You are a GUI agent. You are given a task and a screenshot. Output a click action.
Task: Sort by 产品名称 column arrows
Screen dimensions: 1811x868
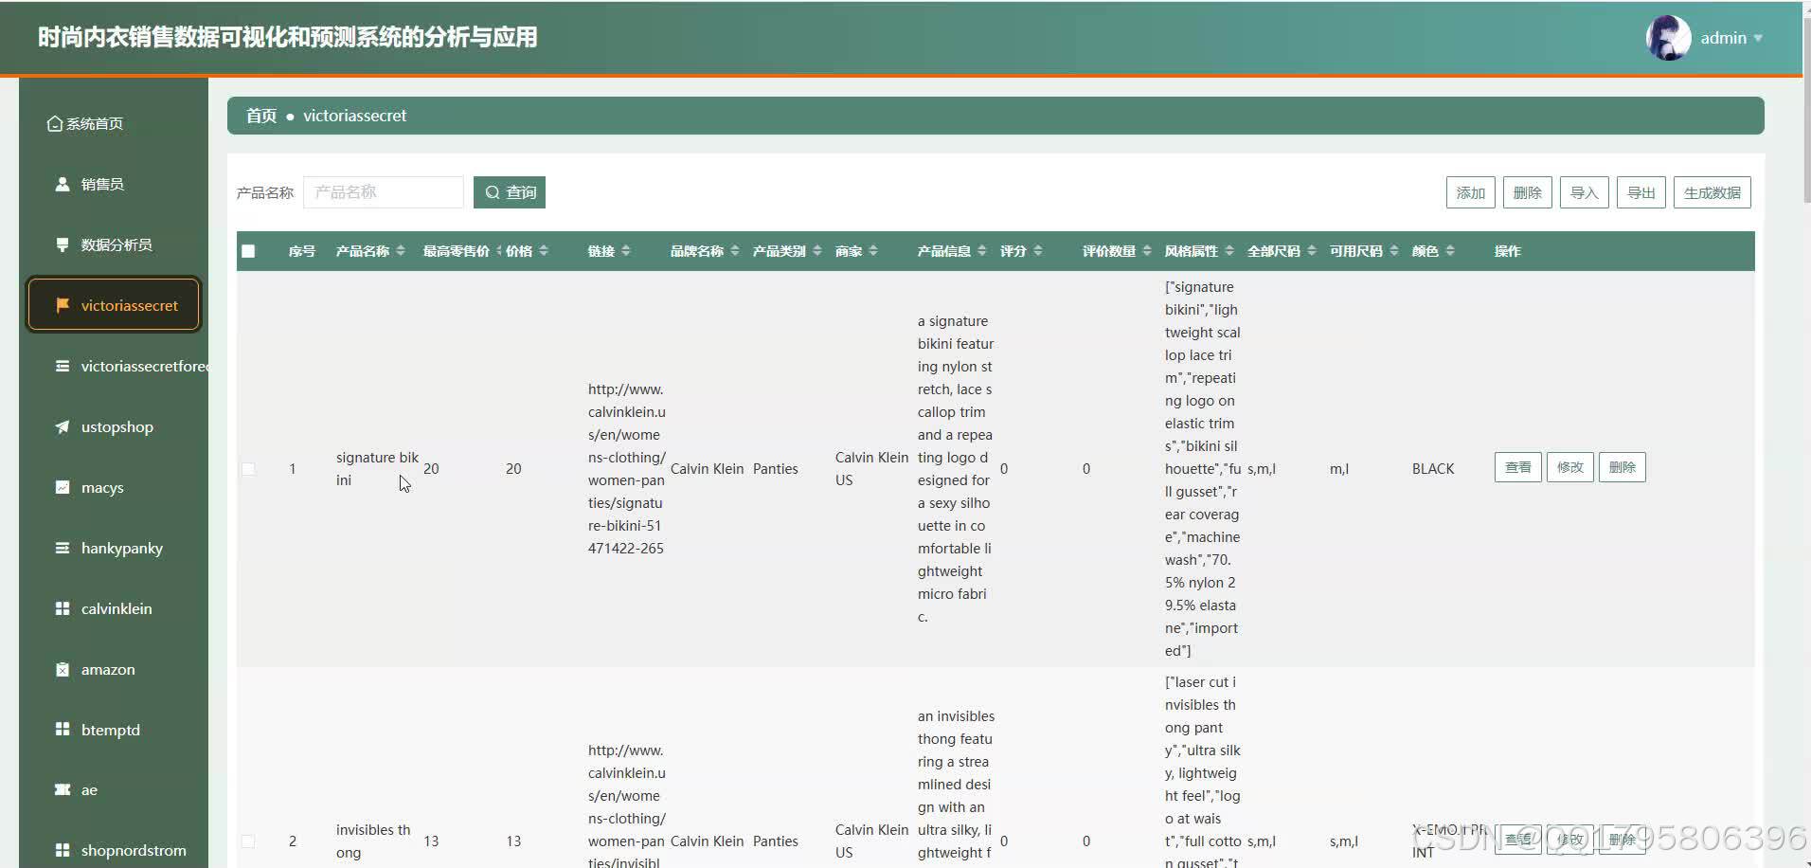point(401,250)
